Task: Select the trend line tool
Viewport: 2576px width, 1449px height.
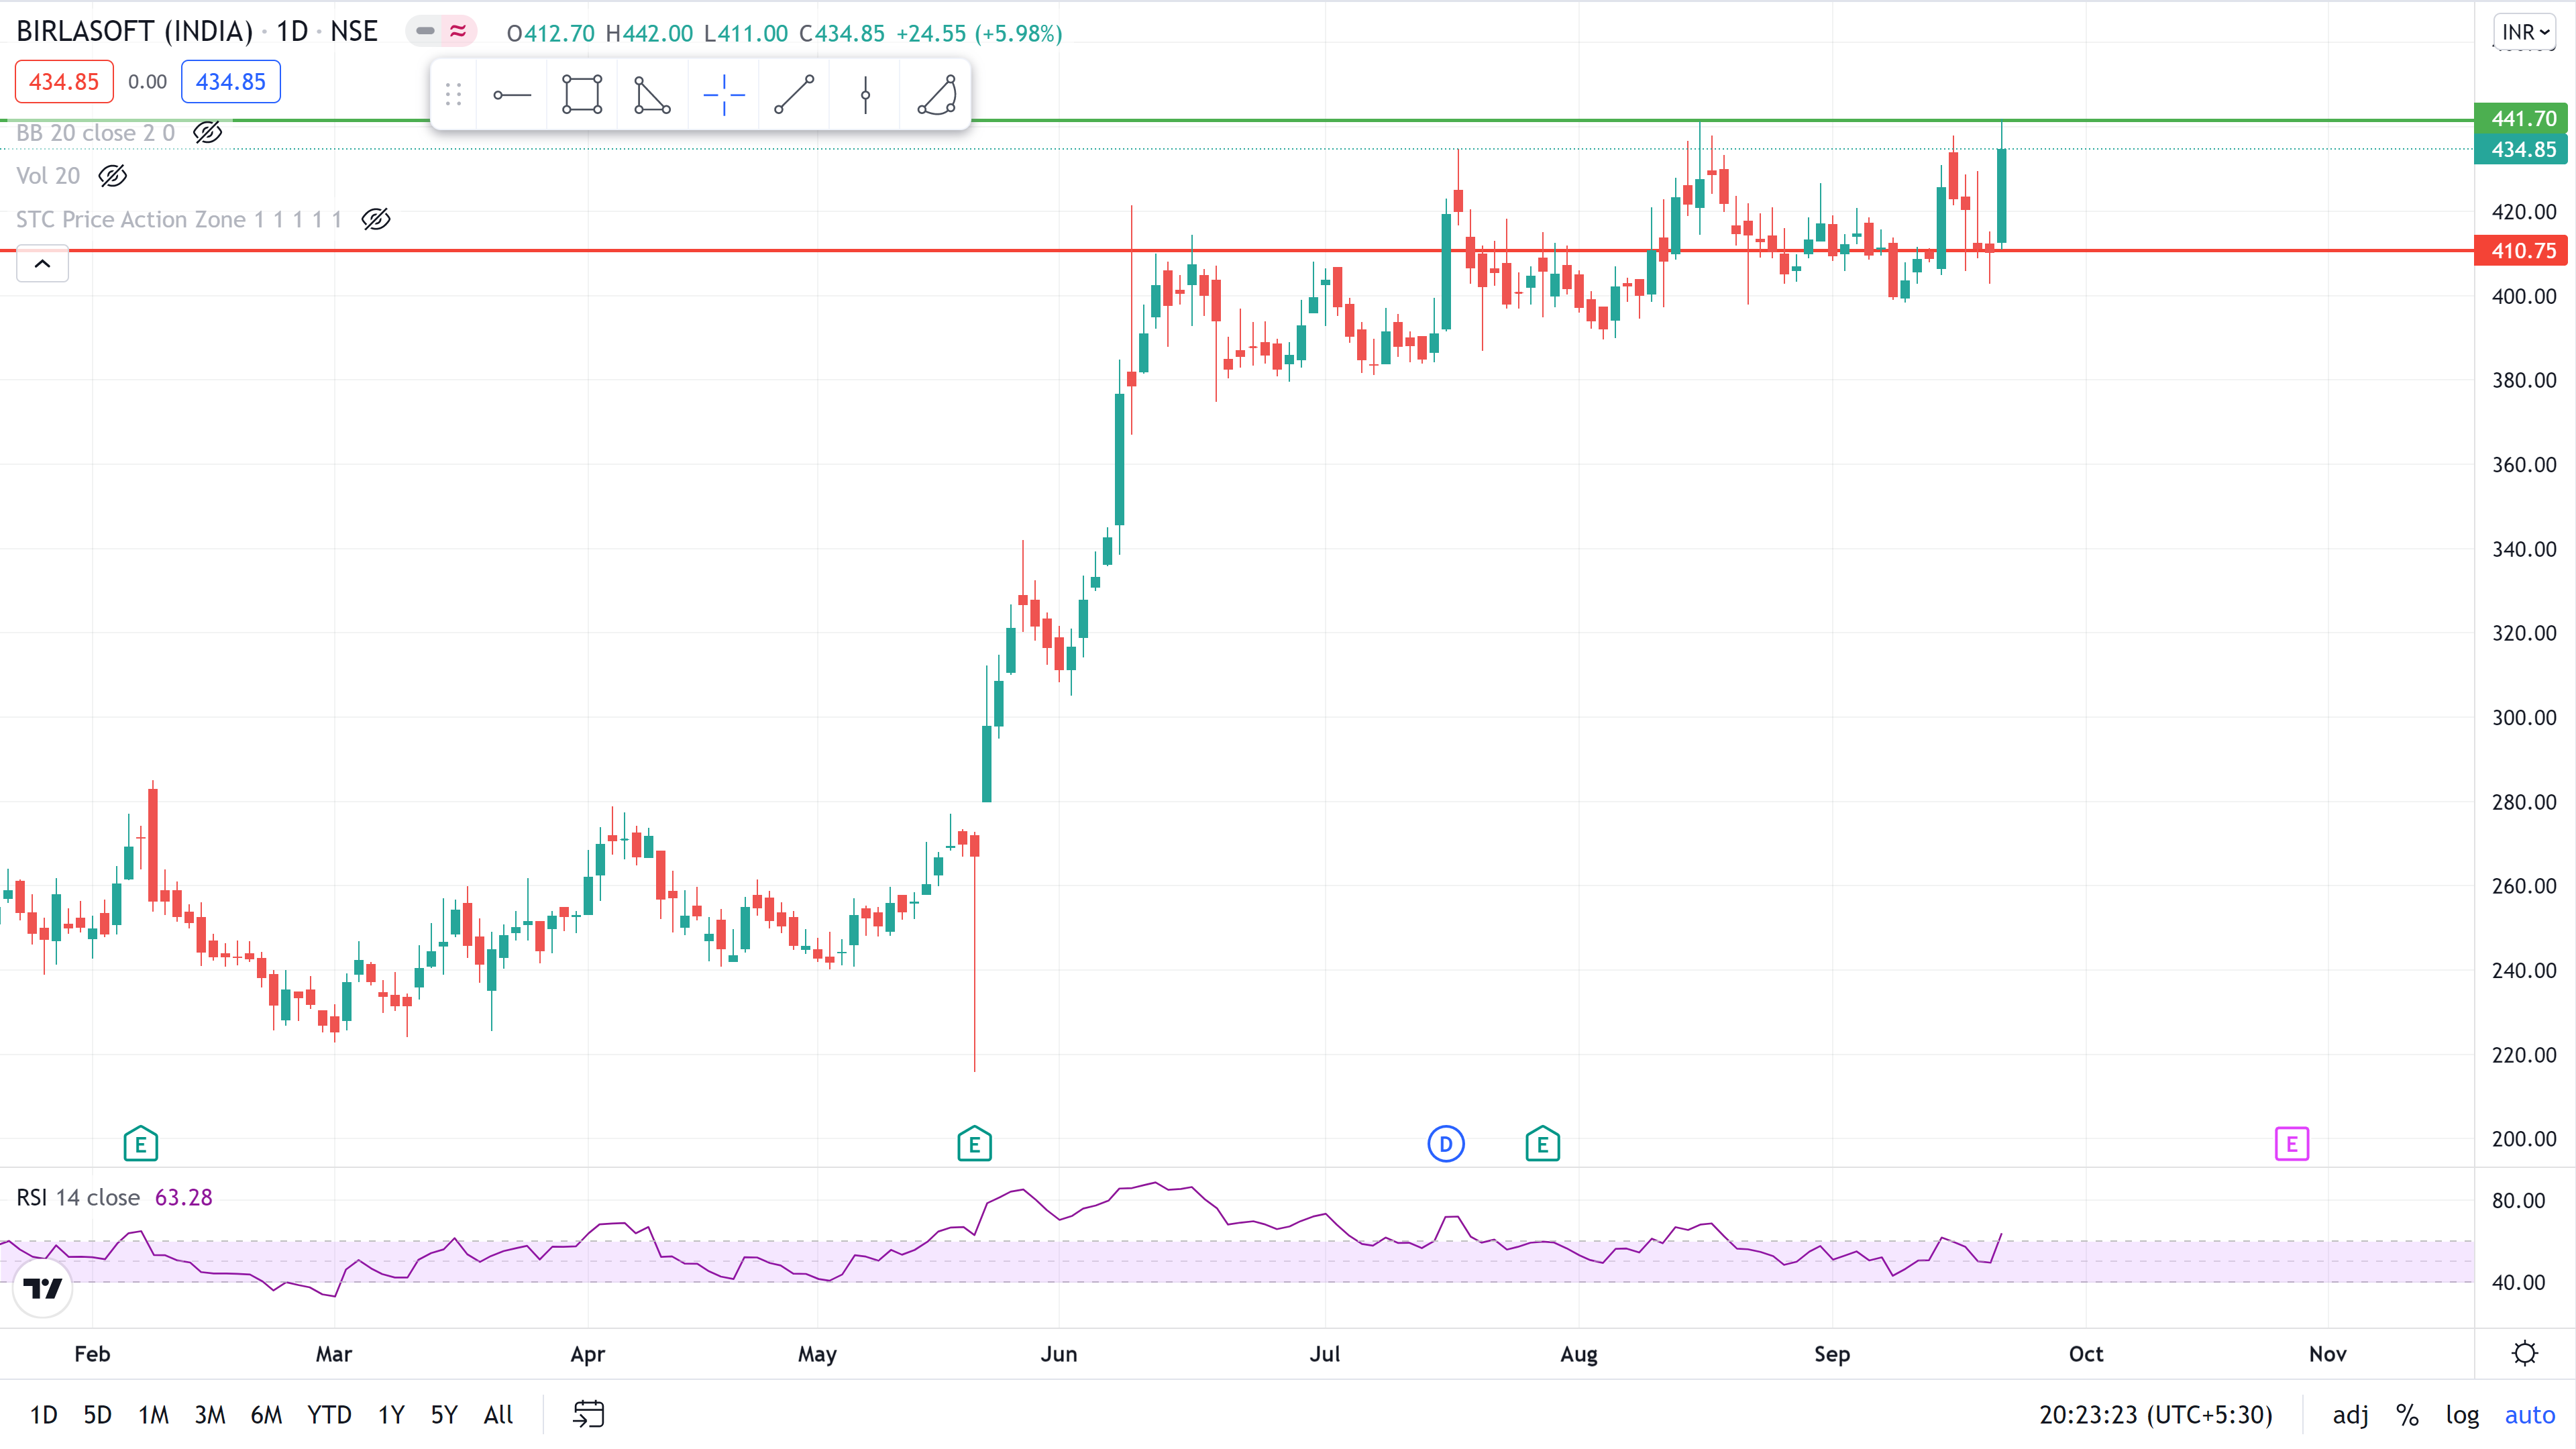Action: [794, 95]
